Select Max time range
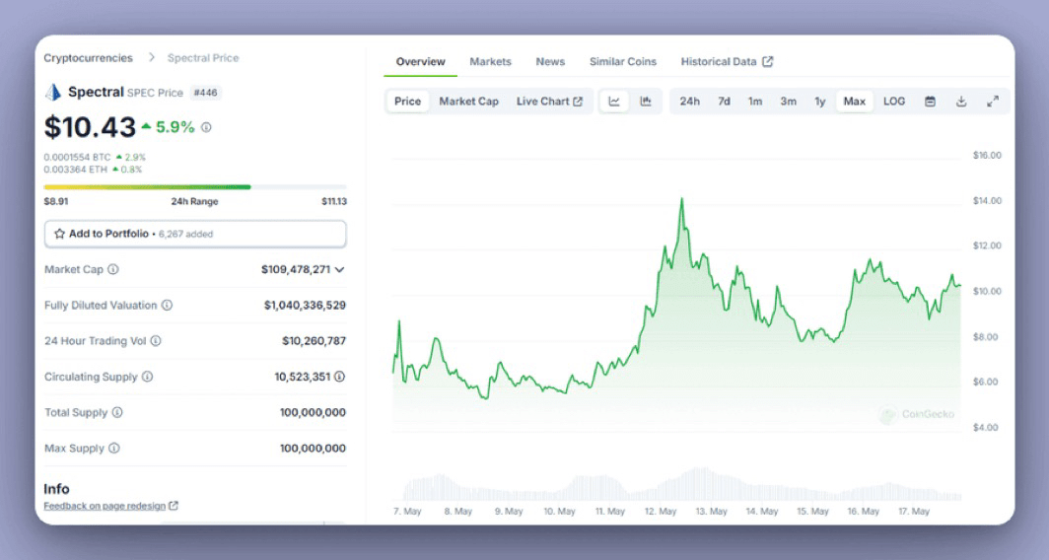 click(x=855, y=102)
